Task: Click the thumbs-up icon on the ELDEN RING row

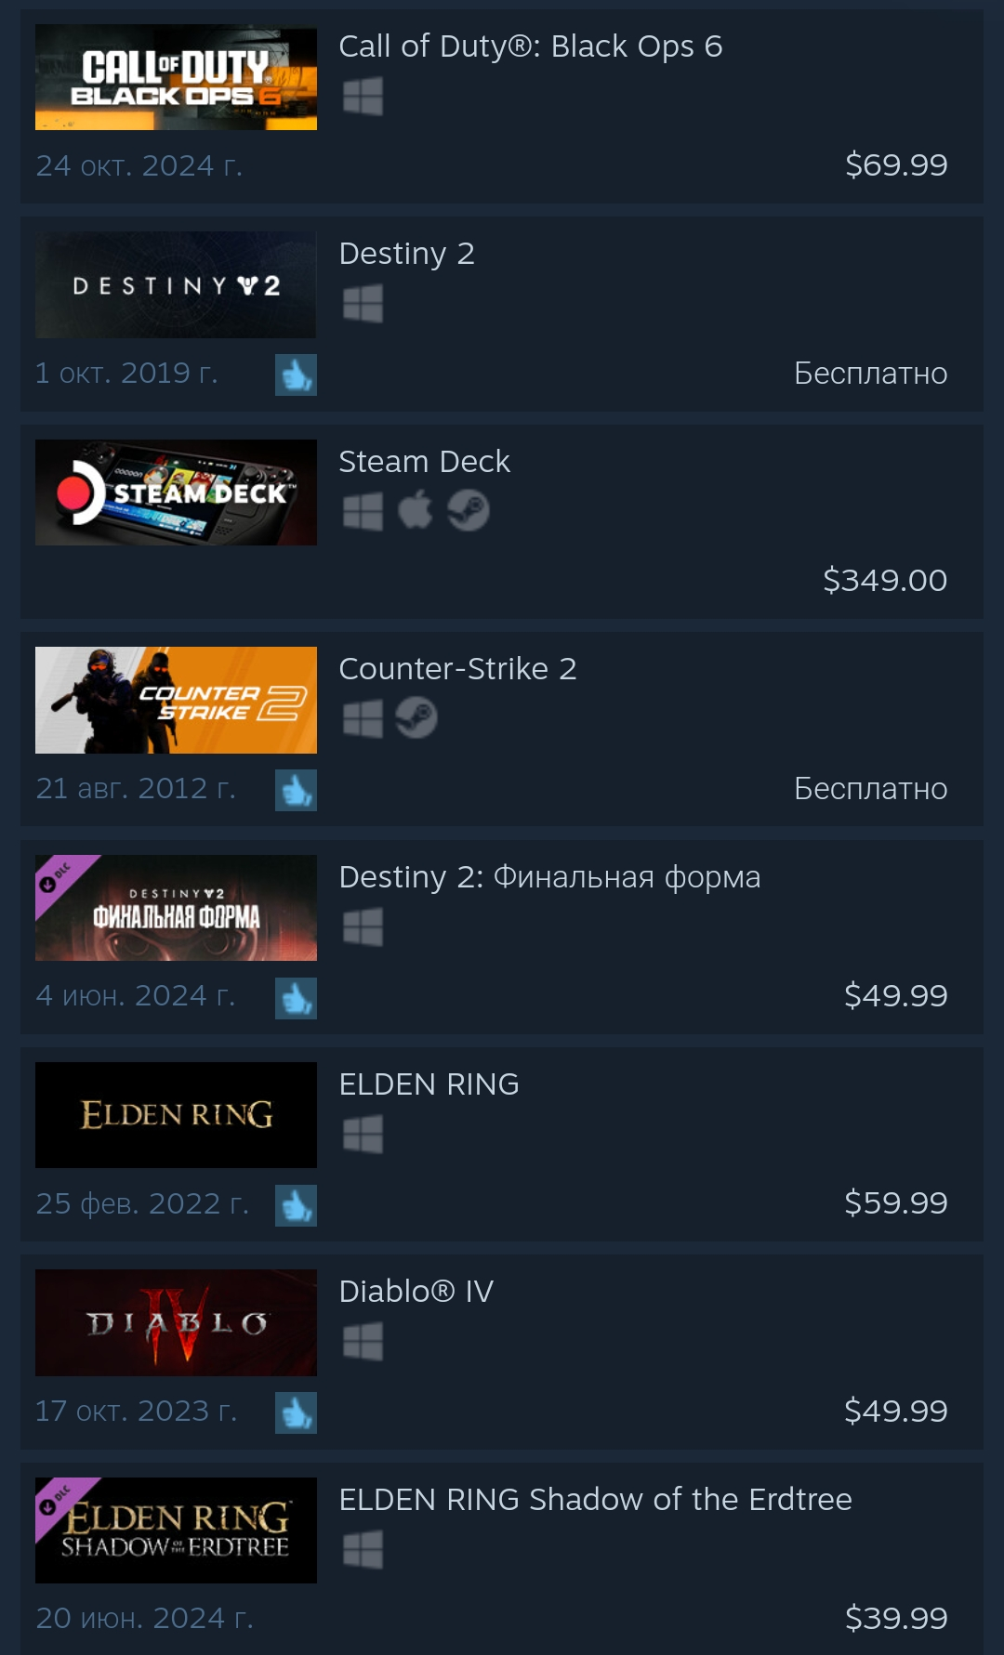Action: coord(296,1205)
